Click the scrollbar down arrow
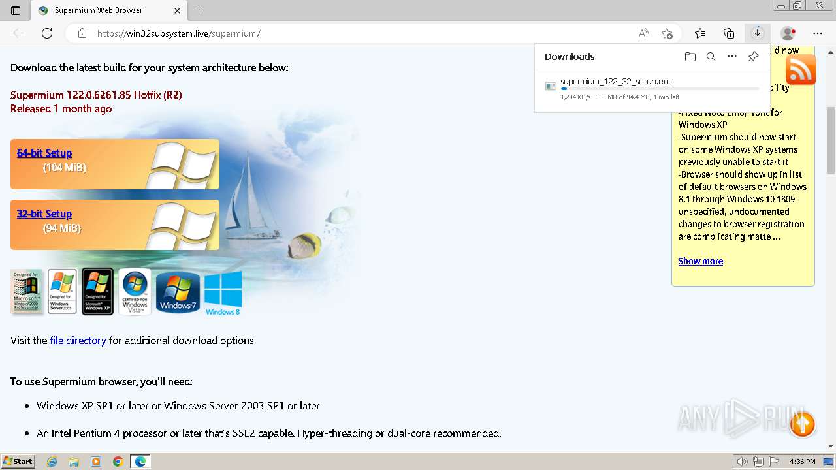 (830, 446)
